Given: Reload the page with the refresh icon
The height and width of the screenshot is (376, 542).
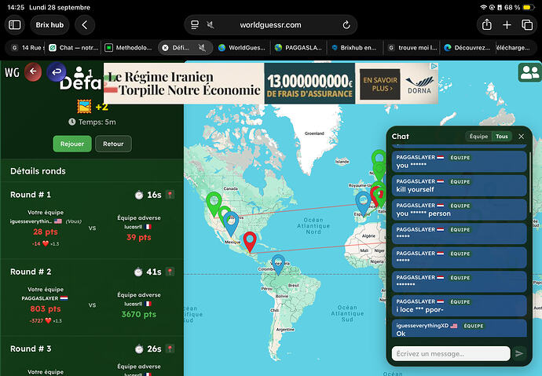Looking at the screenshot, I should coord(346,25).
